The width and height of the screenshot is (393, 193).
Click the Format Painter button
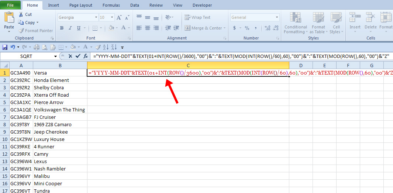tap(35, 31)
